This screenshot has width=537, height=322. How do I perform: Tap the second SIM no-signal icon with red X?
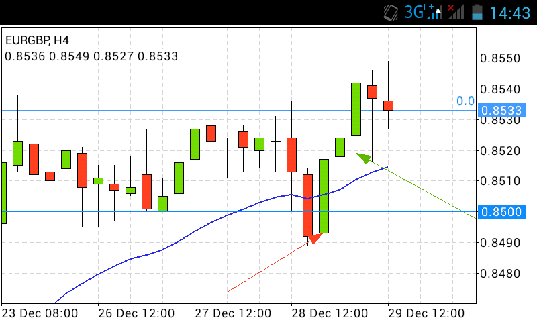(456, 12)
